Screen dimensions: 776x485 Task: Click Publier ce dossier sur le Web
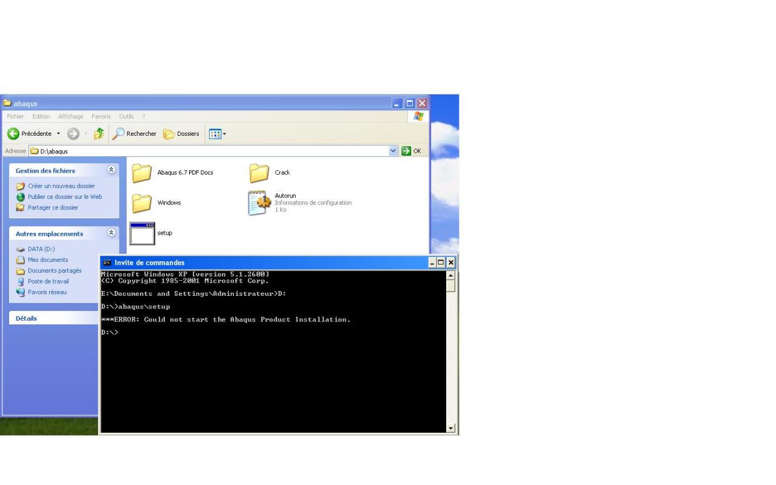pos(65,197)
